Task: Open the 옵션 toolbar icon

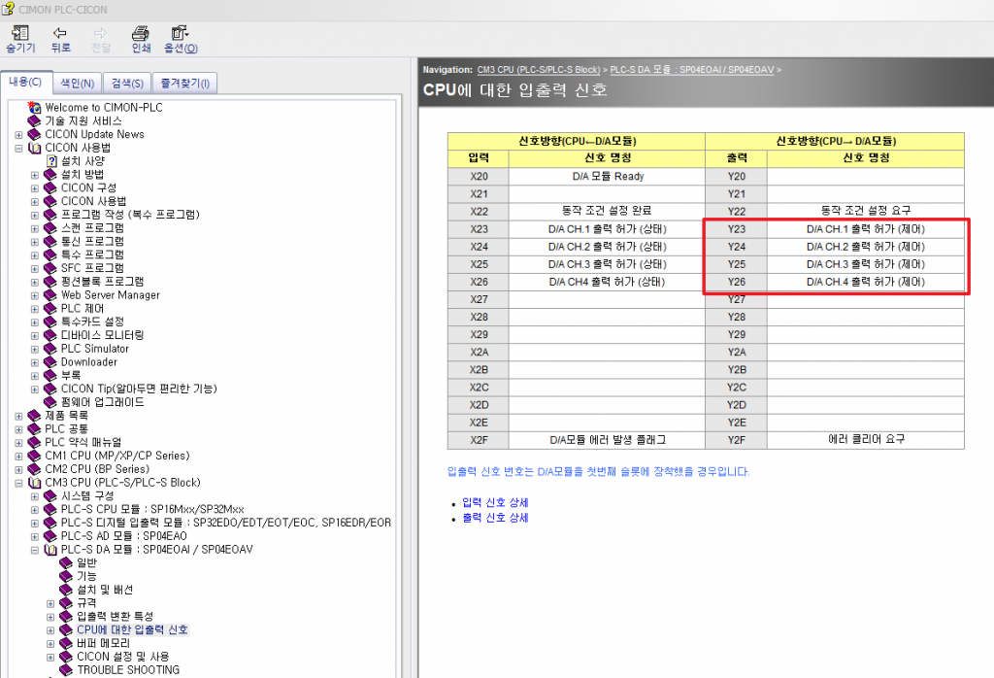Action: point(179,37)
